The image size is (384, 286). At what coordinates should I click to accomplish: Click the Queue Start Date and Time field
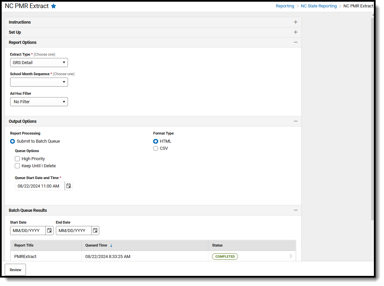[40, 186]
